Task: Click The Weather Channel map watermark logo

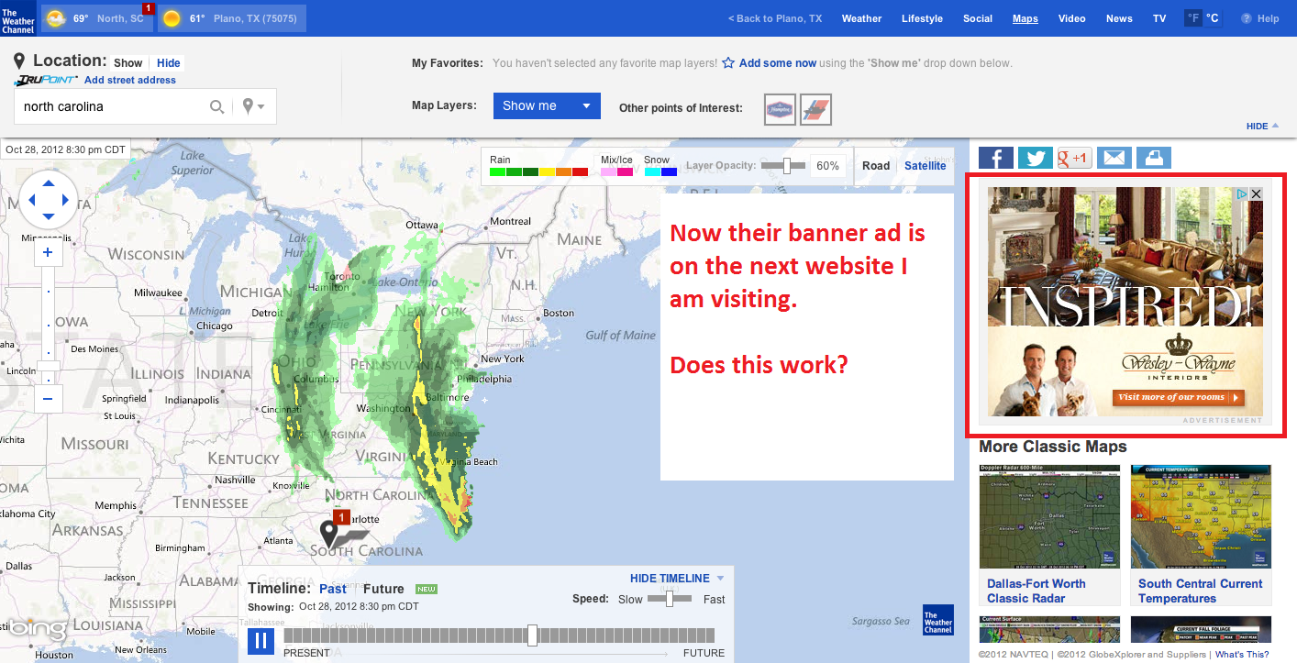Action: (938, 620)
